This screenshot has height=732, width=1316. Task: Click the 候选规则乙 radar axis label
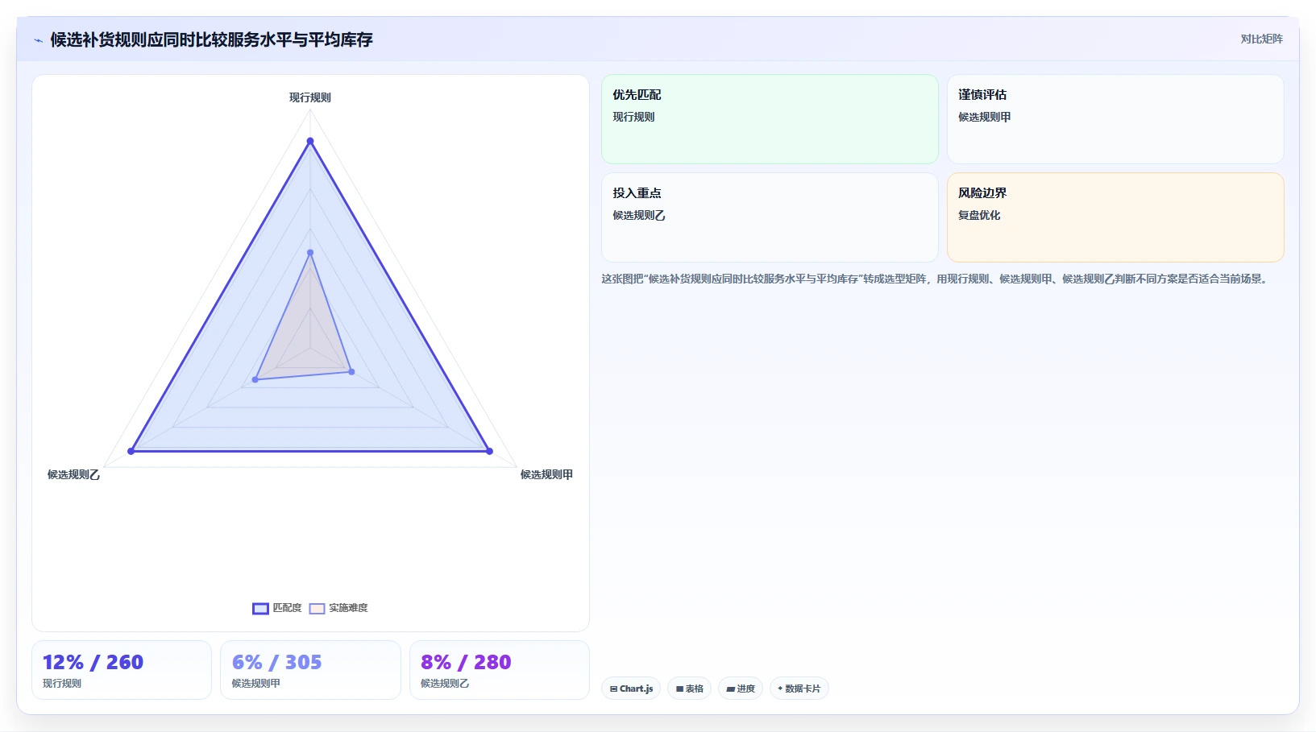(73, 475)
